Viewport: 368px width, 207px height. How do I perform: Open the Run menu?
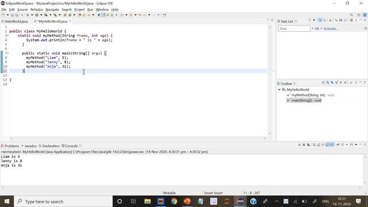click(90, 10)
